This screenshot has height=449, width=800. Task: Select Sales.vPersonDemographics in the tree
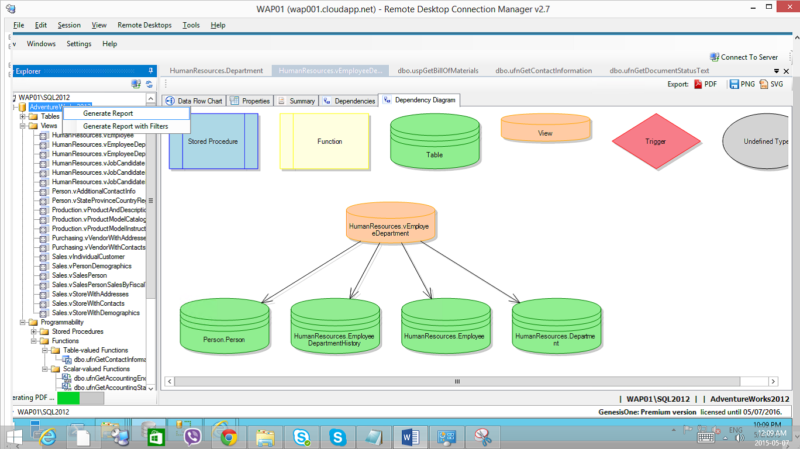pos(92,266)
